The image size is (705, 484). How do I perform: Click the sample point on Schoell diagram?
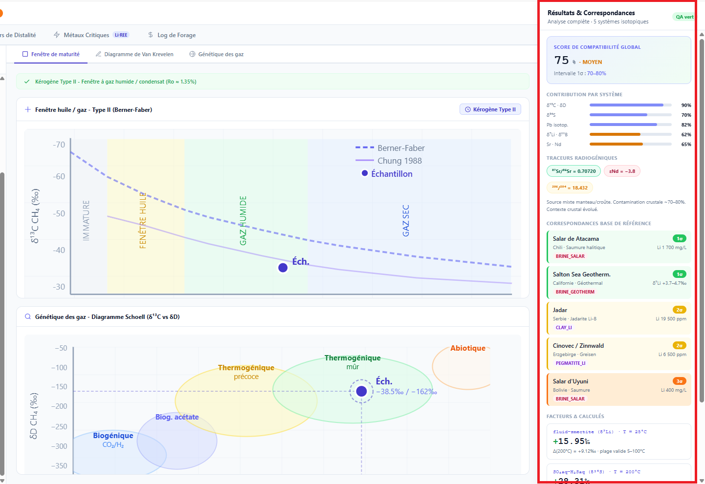(x=361, y=391)
